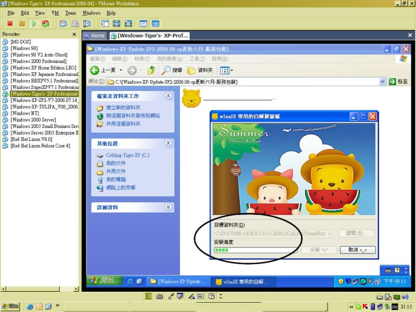The height and width of the screenshot is (312, 416).
Task: Open the 目標資料夾 path dropdown in installer
Action: (330, 233)
